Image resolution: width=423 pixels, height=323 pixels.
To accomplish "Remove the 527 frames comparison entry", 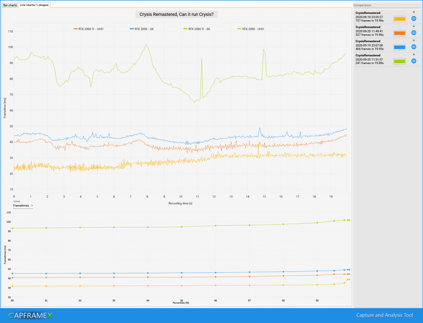I will [x=414, y=26].
